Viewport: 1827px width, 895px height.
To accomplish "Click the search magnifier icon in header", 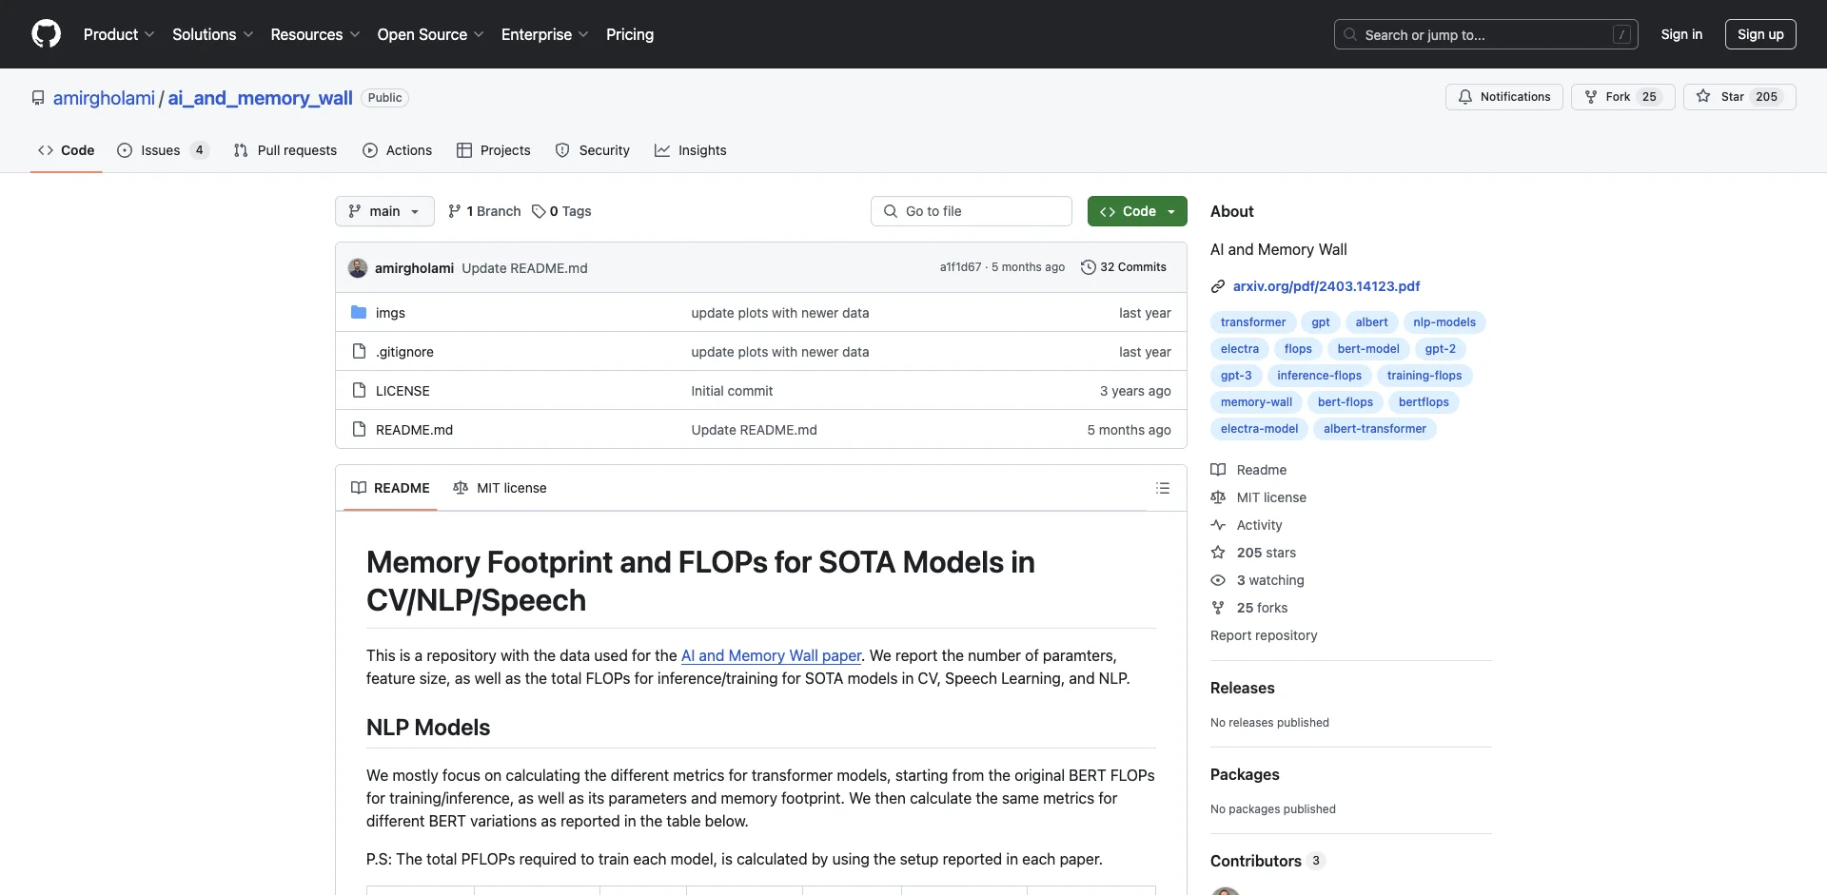I will point(1350,34).
